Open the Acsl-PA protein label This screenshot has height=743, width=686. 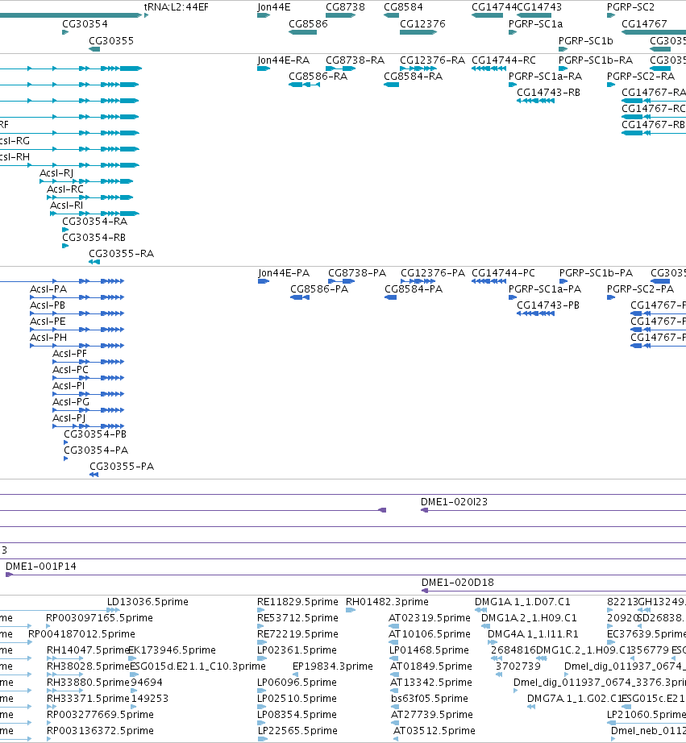pyautogui.click(x=48, y=289)
